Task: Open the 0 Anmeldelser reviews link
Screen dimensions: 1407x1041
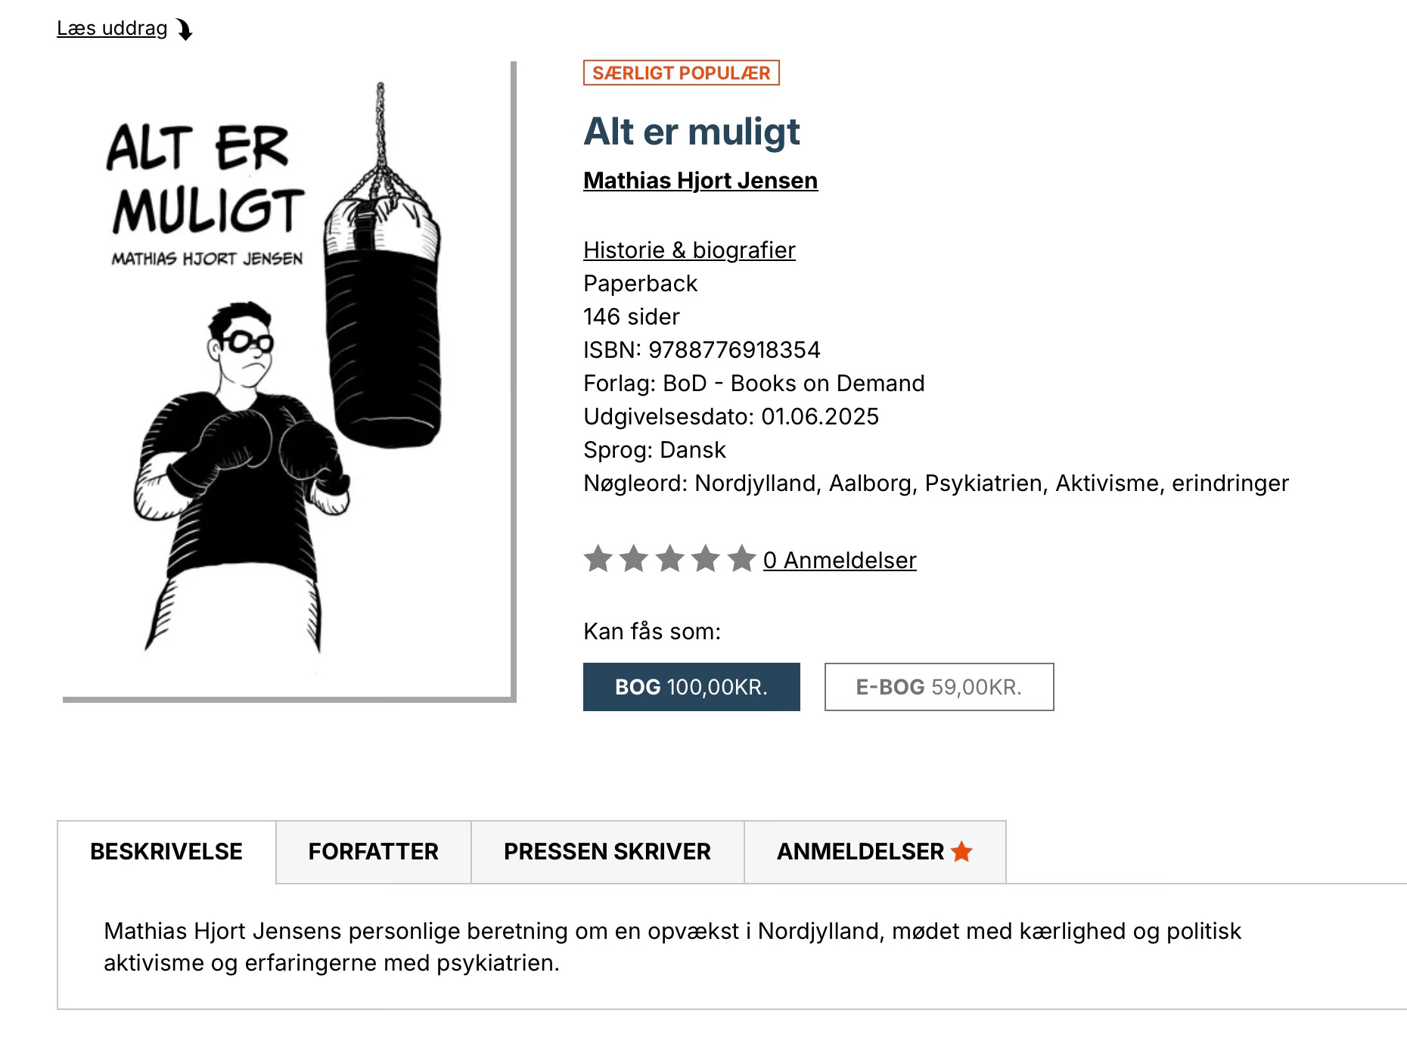Action: 840,561
